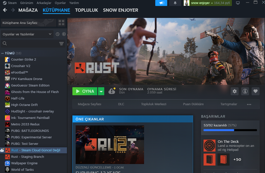This screenshot has height=173, width=265.
Task: Click the blue announcements megaphone button
Action: pos(161,3)
